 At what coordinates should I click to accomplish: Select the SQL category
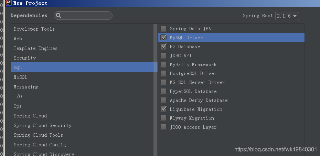tap(82, 67)
